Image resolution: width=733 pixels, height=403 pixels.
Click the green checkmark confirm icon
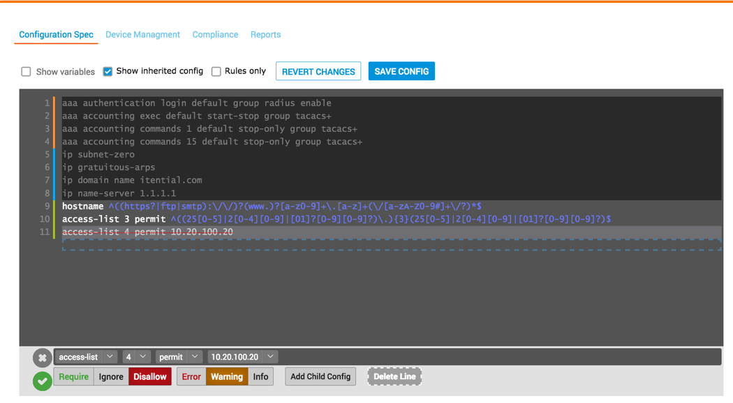coord(42,381)
